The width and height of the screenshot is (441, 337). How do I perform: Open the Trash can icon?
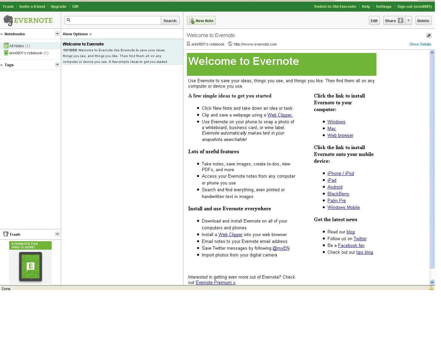pyautogui.click(x=5, y=234)
